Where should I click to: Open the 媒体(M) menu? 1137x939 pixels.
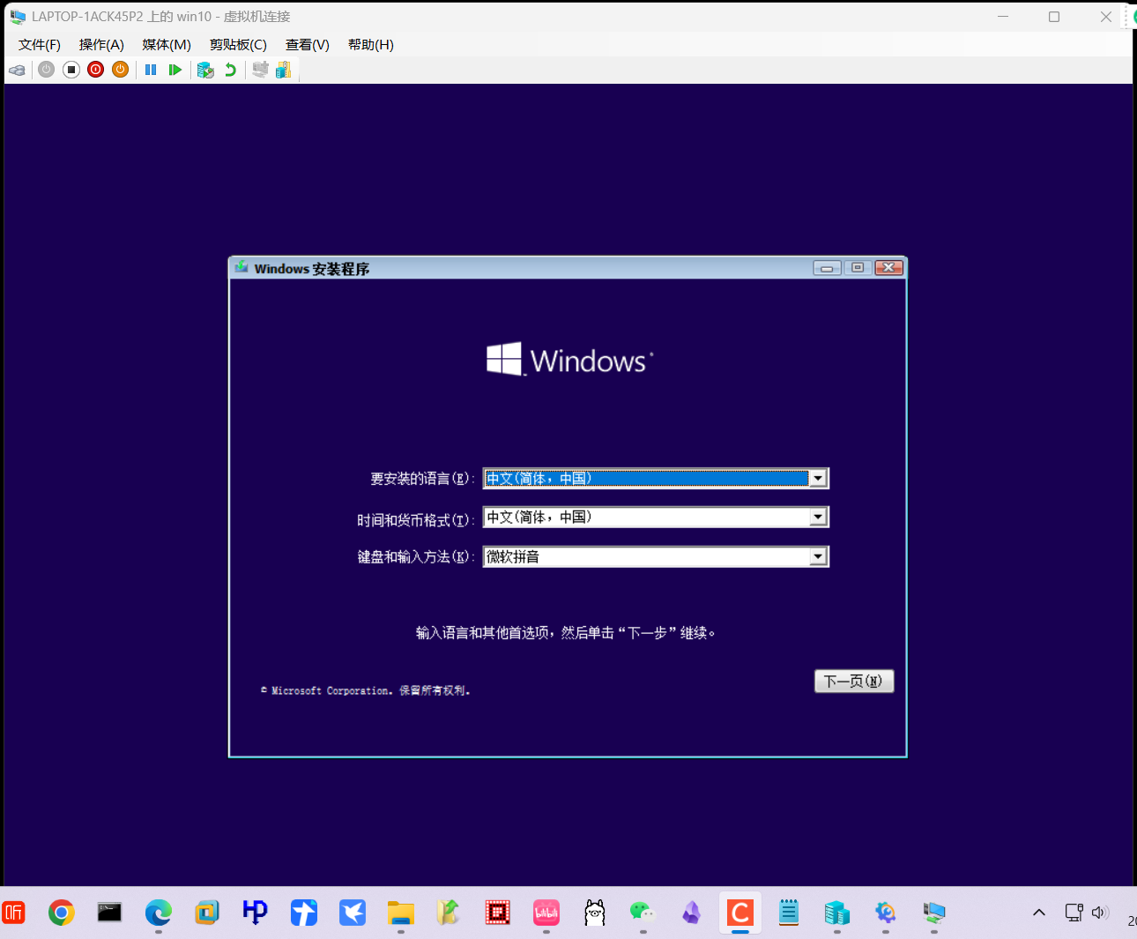pyautogui.click(x=167, y=45)
